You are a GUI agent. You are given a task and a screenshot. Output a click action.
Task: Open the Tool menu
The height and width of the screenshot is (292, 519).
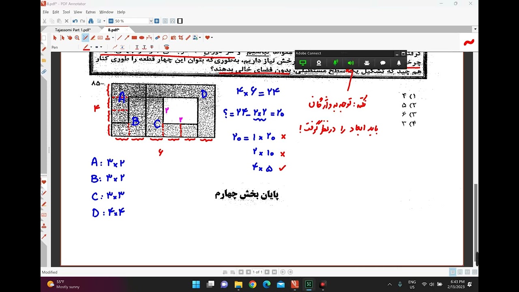point(66,12)
